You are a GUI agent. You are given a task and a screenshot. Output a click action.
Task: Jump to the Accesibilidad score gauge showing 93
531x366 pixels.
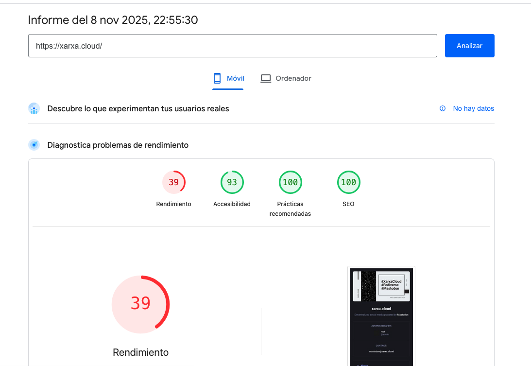232,183
